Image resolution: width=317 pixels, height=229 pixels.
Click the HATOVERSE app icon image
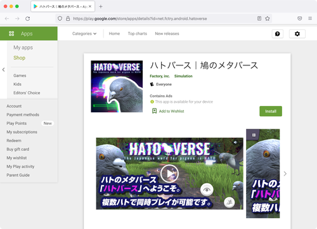pyautogui.click(x=117, y=86)
